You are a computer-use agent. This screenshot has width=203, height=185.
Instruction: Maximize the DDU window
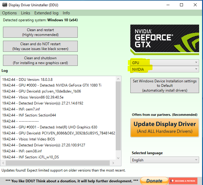tap(181, 5)
